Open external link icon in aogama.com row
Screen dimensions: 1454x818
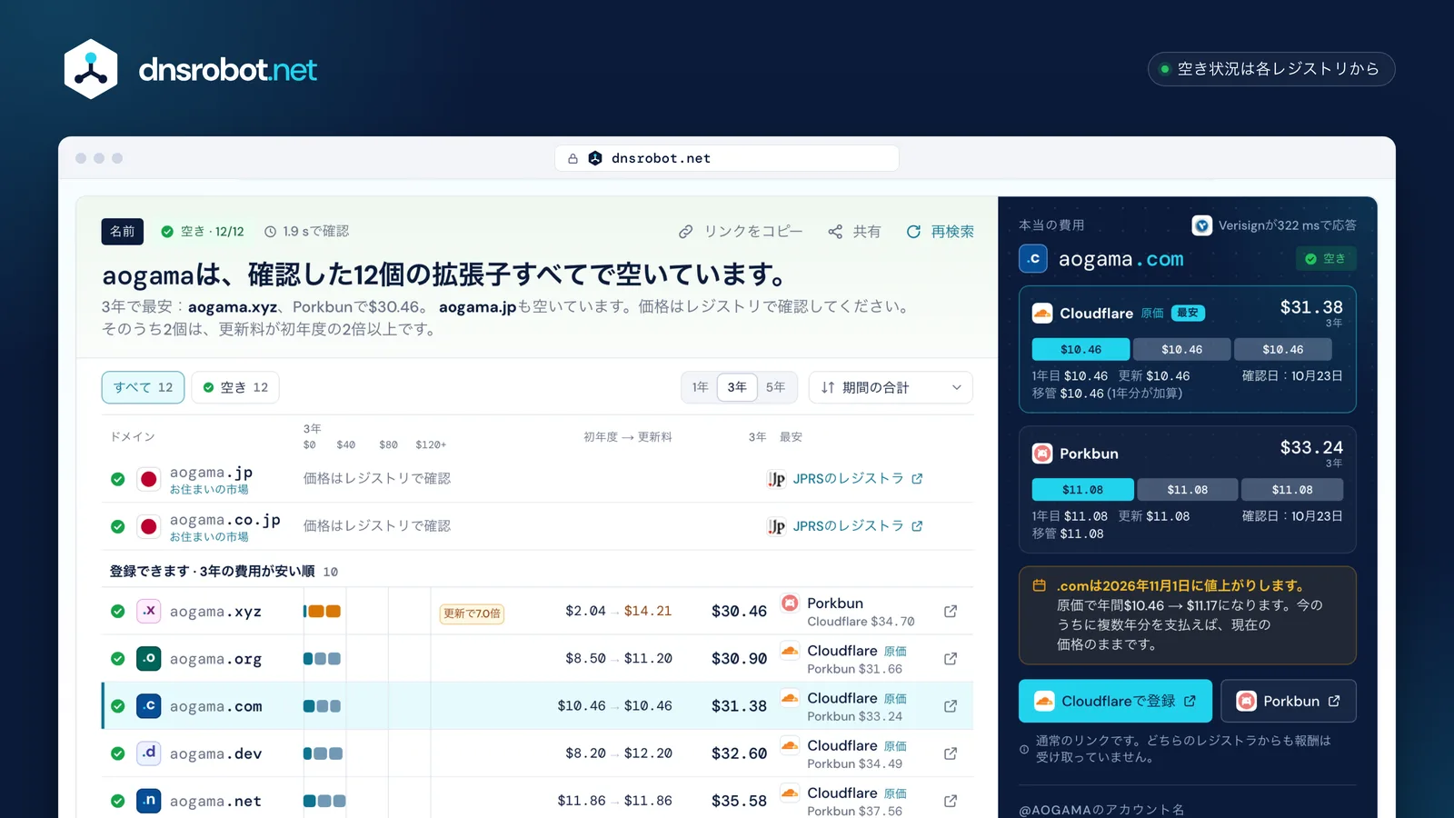[x=951, y=705]
